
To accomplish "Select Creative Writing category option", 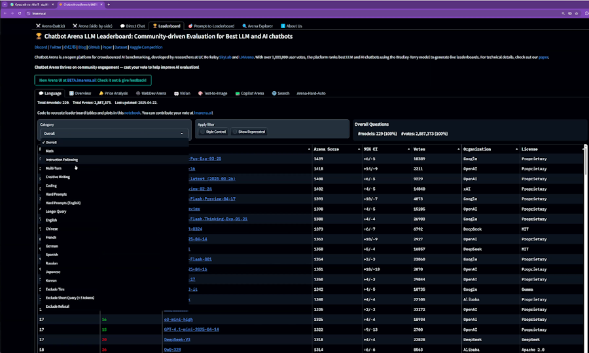I will 114,177.
